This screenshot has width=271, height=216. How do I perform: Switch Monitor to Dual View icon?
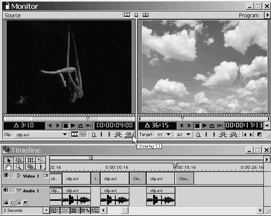126,15
